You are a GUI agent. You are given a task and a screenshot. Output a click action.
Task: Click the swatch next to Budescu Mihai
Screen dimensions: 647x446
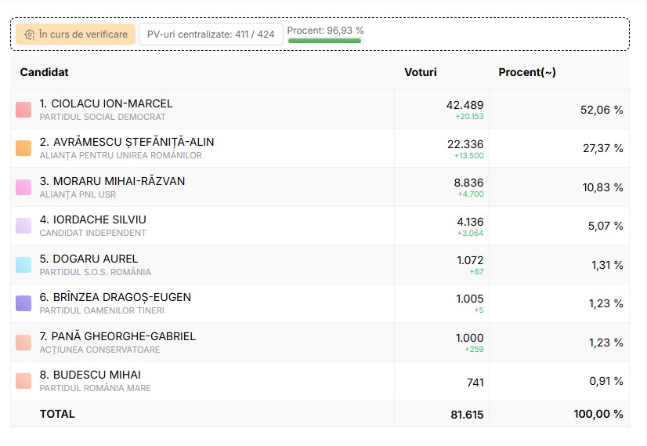click(23, 381)
